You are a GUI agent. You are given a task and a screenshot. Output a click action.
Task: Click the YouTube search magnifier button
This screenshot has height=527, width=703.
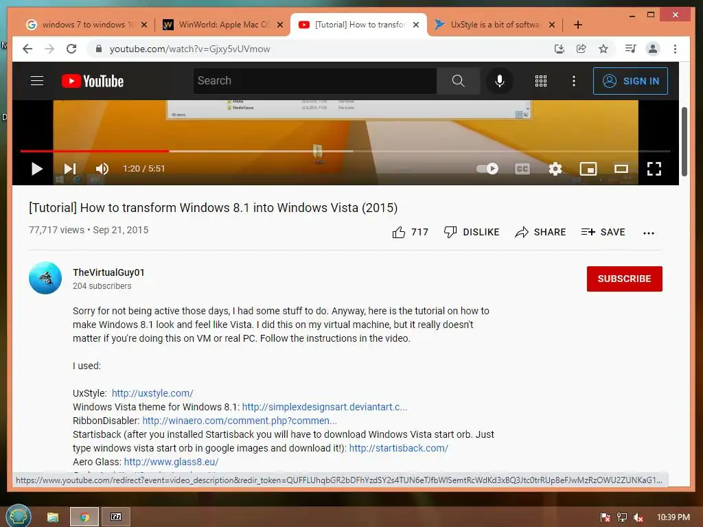(x=458, y=81)
